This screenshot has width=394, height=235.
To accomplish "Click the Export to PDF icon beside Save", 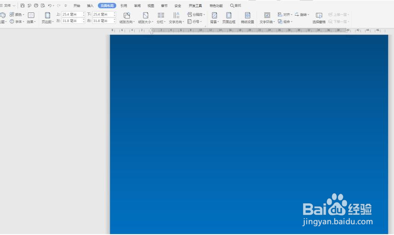I will coord(29,6).
